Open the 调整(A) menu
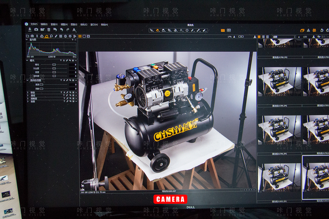Screen dimensions: 329x219 pyautogui.click(x=64, y=24)
